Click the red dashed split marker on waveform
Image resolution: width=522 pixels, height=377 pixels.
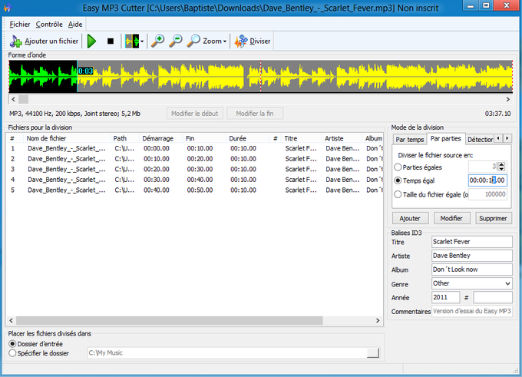point(260,76)
